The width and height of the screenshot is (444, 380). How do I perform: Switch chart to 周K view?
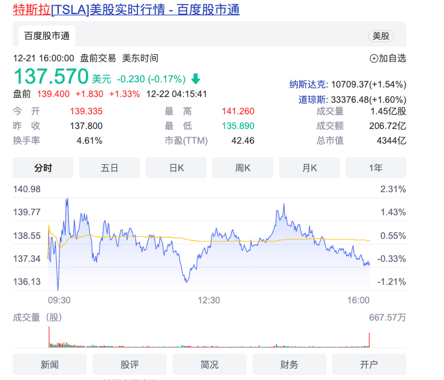(243, 168)
